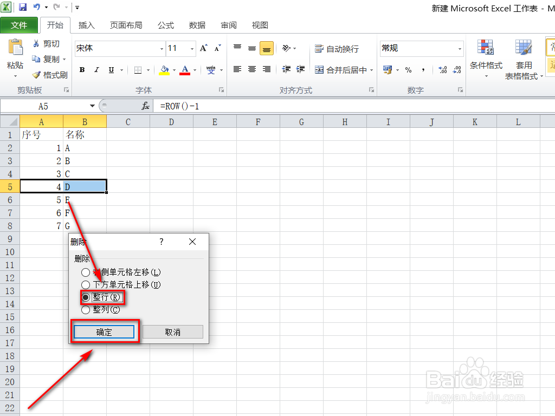
Task: Click the decrease indent icon
Action: pos(286,69)
